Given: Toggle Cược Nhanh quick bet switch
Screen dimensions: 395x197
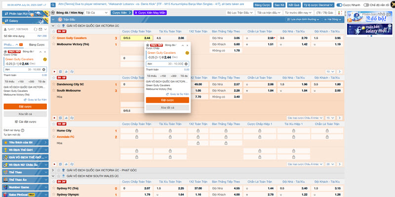Looking at the screenshot, I should (x=339, y=5).
